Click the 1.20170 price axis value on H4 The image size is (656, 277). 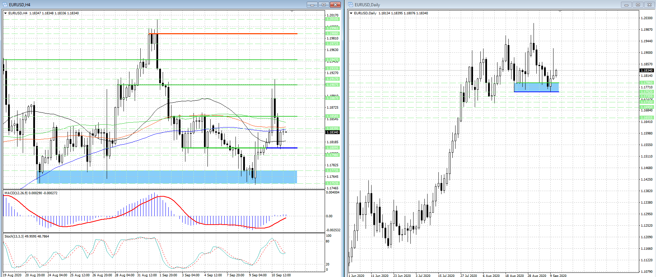[332, 15]
